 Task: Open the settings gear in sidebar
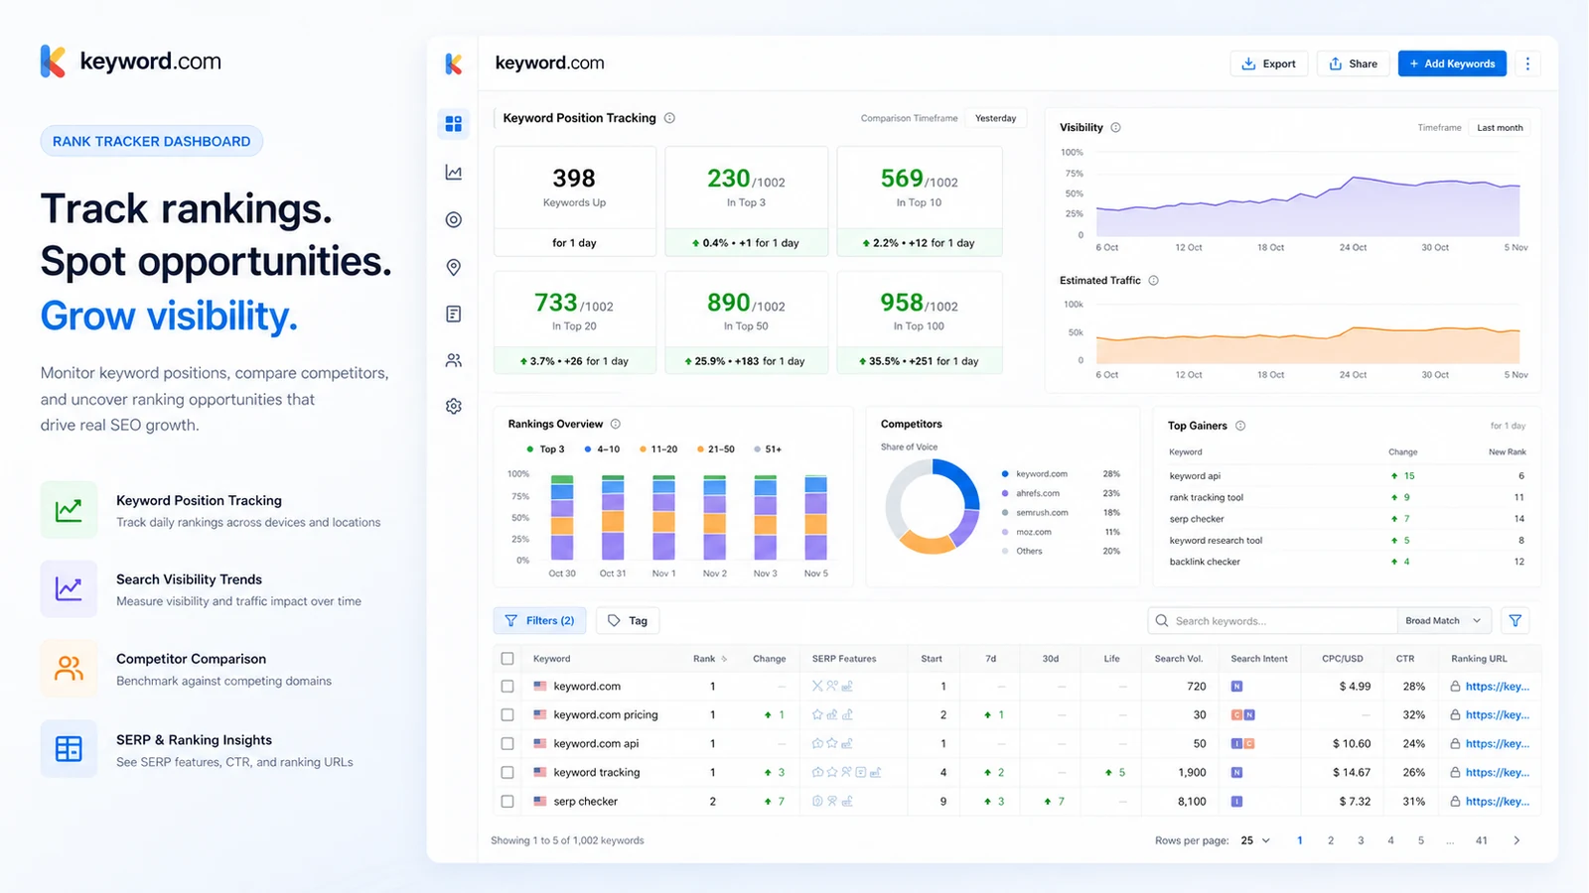[453, 406]
